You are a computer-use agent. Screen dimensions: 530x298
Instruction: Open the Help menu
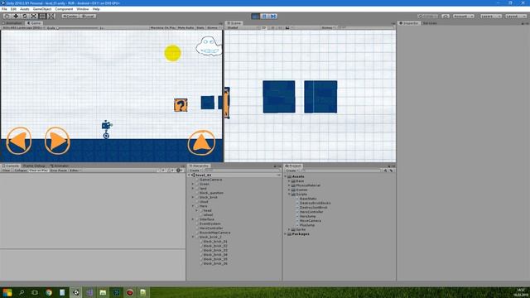[x=96, y=9]
